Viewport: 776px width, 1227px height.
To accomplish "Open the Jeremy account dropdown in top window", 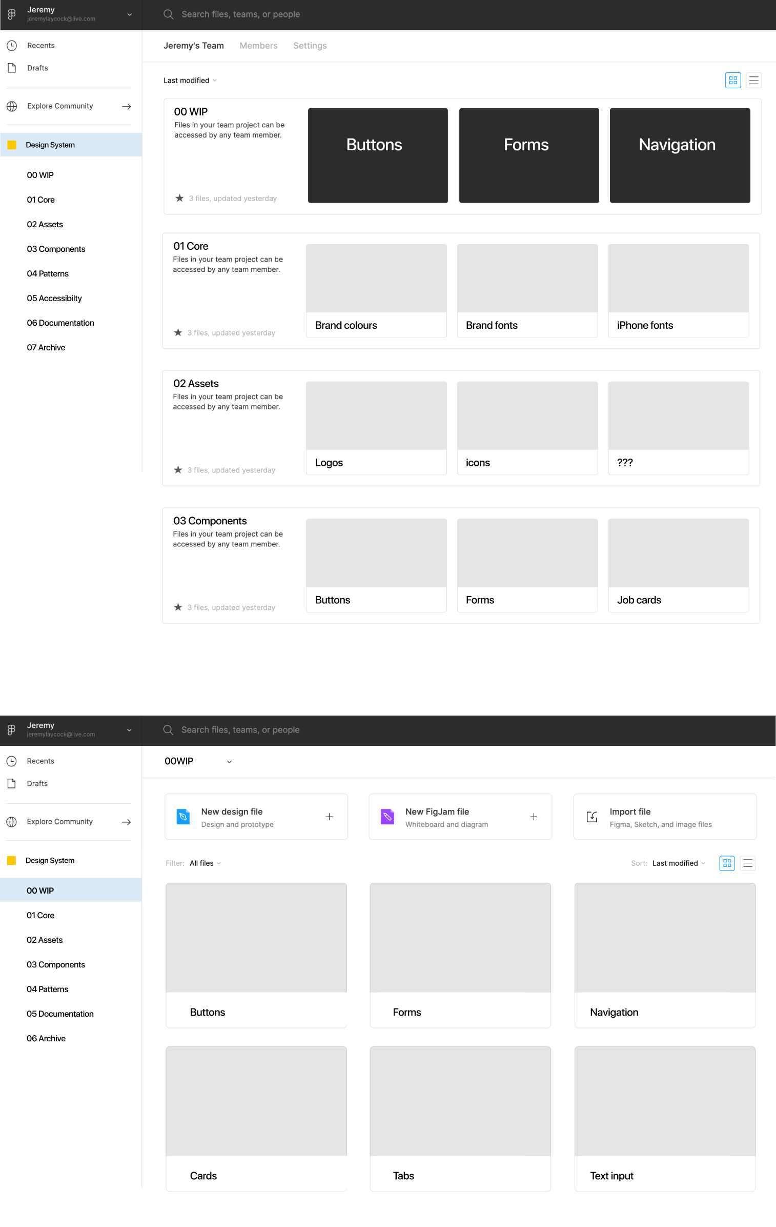I will point(130,14).
